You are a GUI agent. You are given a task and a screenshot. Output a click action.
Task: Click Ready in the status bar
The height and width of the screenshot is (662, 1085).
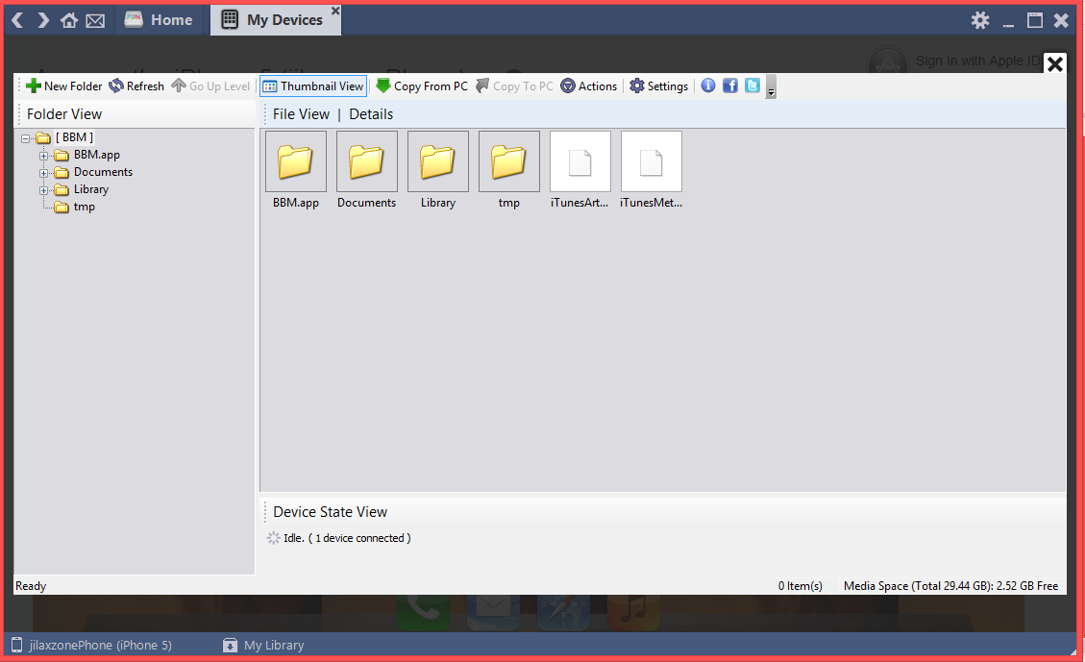click(x=31, y=586)
